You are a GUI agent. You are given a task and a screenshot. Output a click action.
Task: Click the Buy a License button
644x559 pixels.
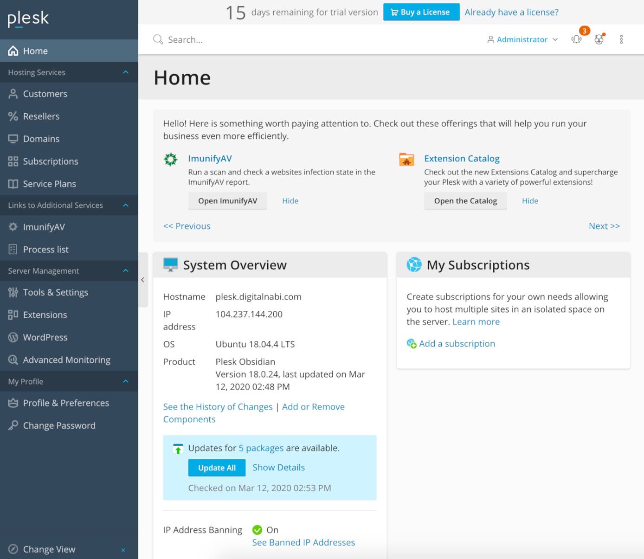pos(421,12)
